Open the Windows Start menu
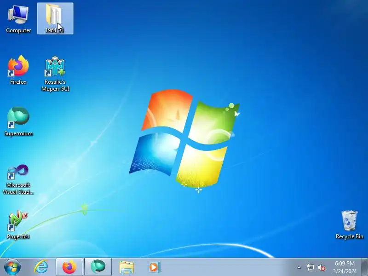This screenshot has width=368, height=276. pyautogui.click(x=12, y=267)
